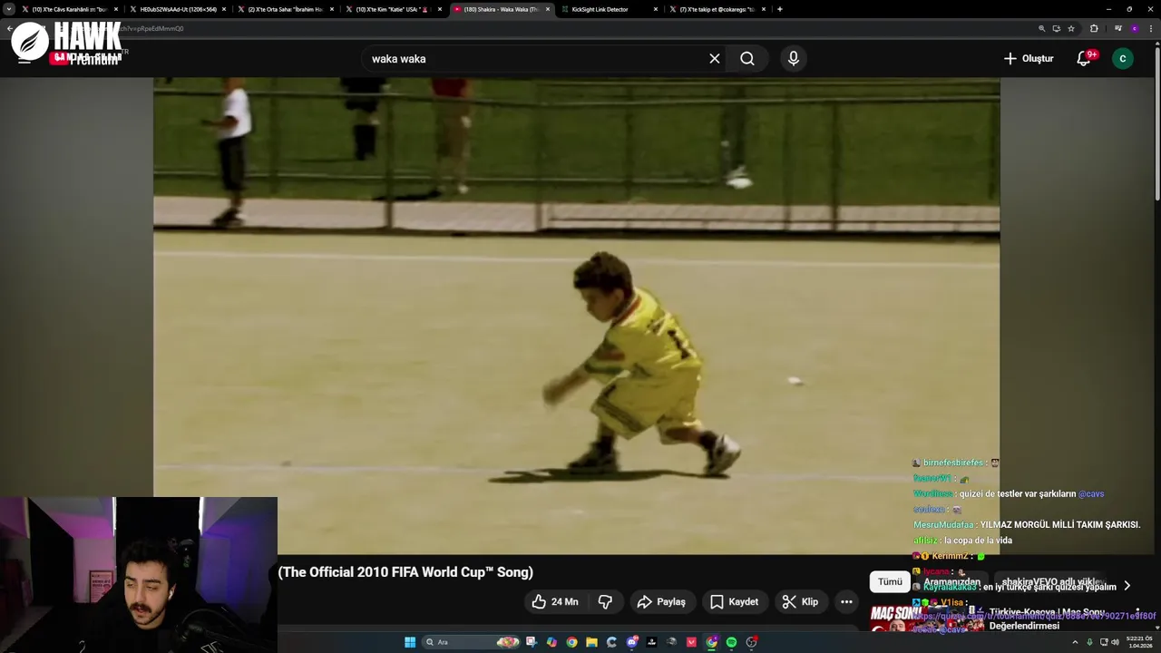
Task: Open options for the Türkiye-Kosova recommended video
Action: coord(1137,612)
